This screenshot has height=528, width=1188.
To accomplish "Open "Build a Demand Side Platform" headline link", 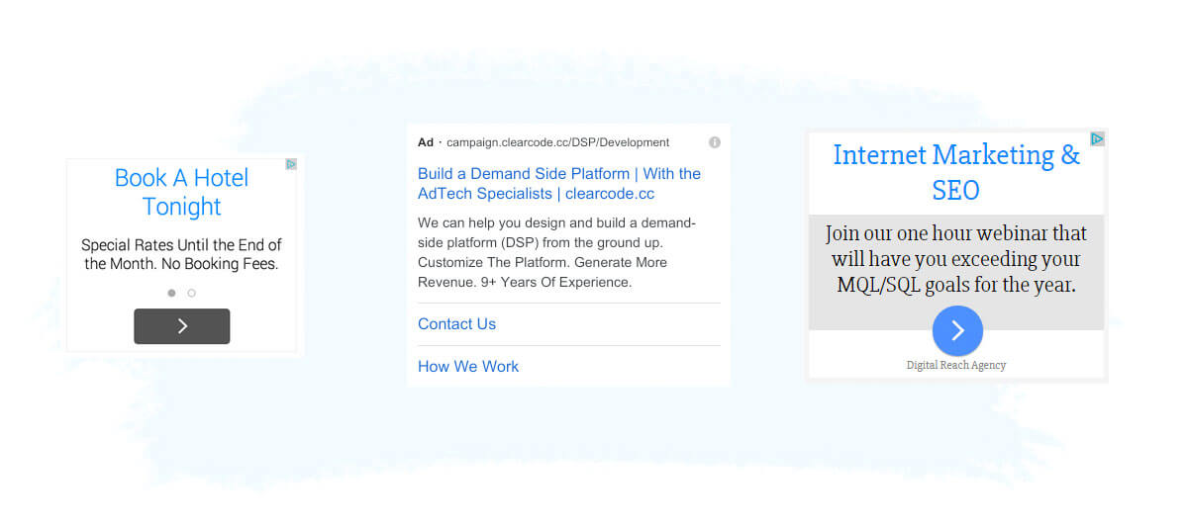I will click(558, 184).
